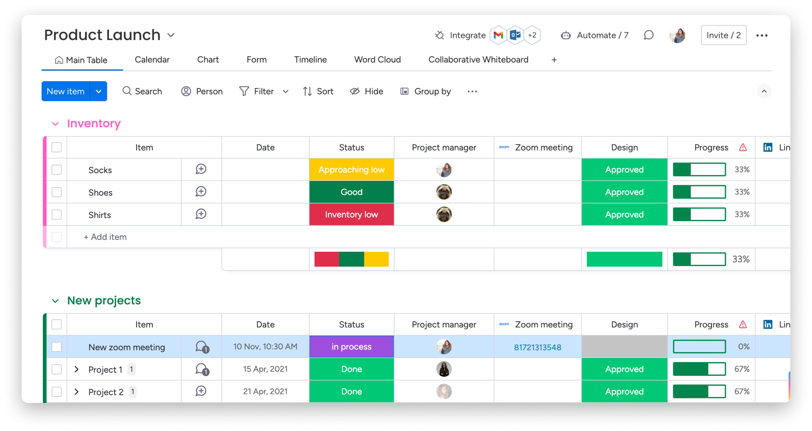Click Progress warning icon in New projects header
This screenshot has height=431, width=812.
[x=743, y=324]
